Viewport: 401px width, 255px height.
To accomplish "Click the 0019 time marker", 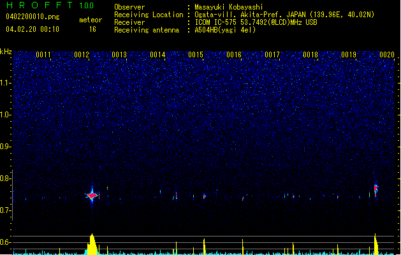I will [x=349, y=55].
